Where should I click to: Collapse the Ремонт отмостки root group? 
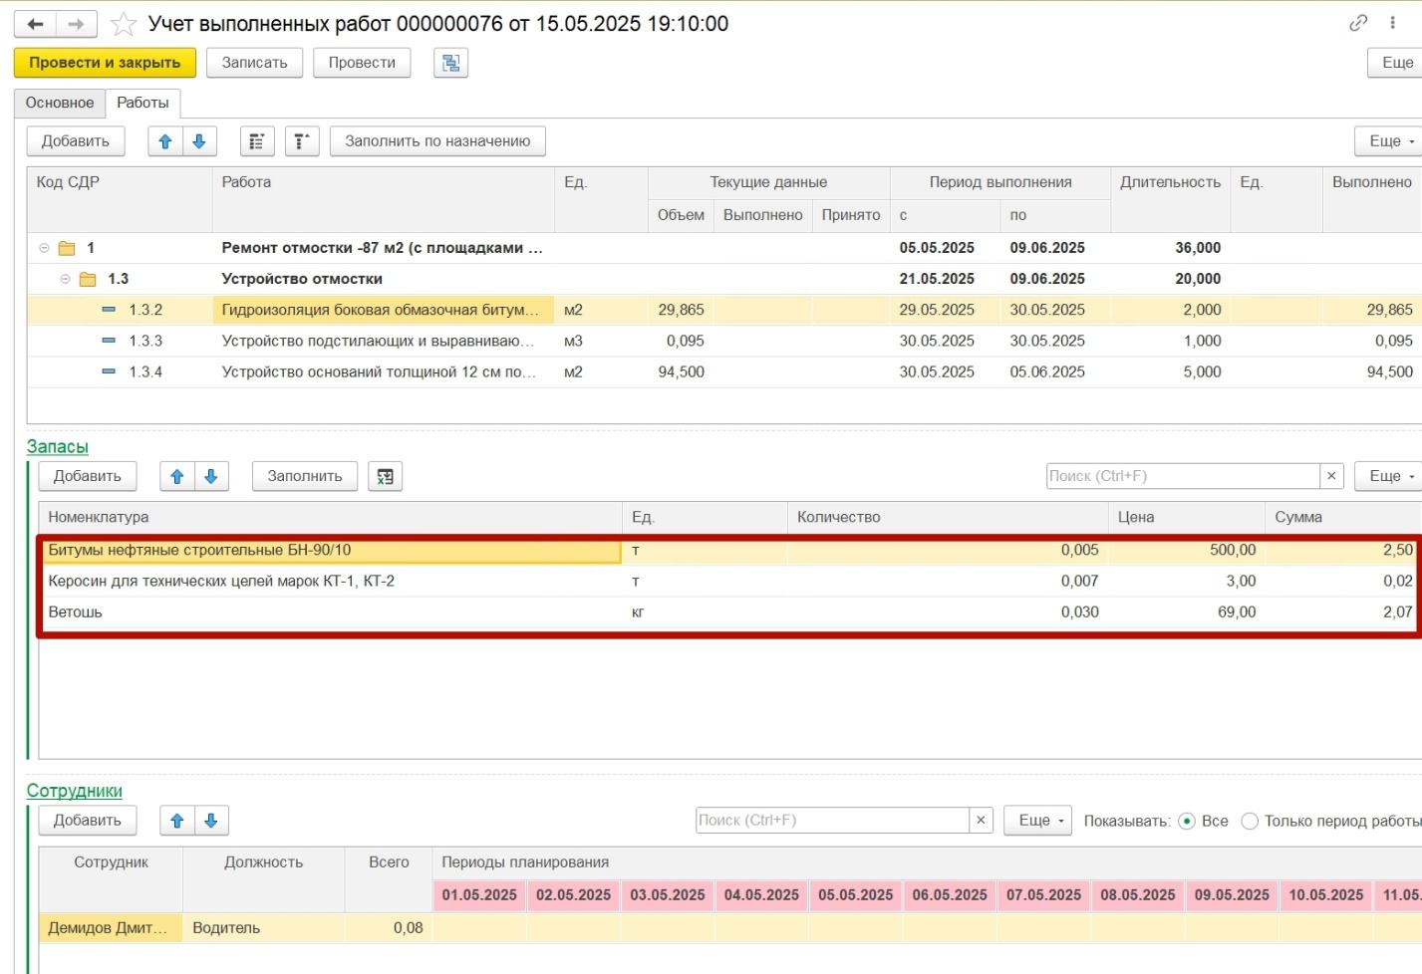tap(44, 248)
